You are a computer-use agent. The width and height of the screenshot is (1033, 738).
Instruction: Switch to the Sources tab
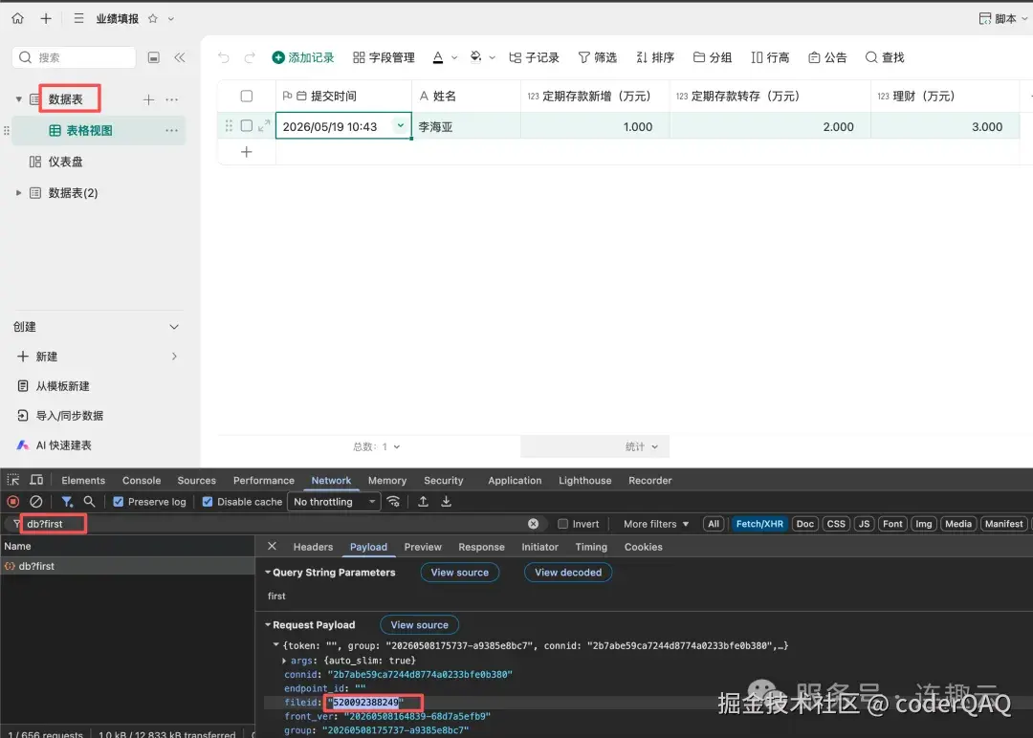click(x=196, y=481)
